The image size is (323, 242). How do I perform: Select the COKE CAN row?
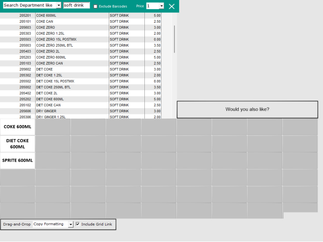81,21
